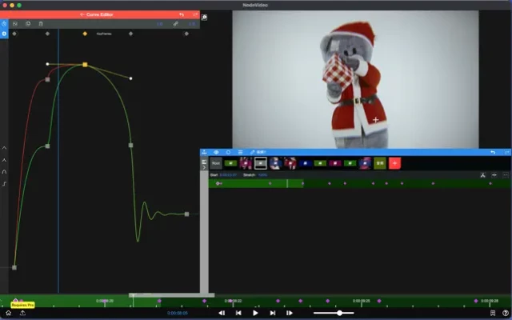Click the copy icon in curve toolbar
Screen dimensions: 512x320
click(x=28, y=24)
